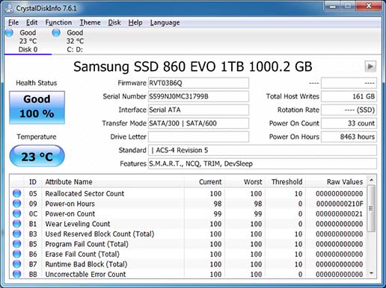Click the Power On Hours value 8463 hours

[x=349, y=137]
